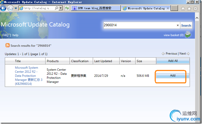Open the view basket (0) link
This screenshot has width=202, height=124.
[x=173, y=35]
